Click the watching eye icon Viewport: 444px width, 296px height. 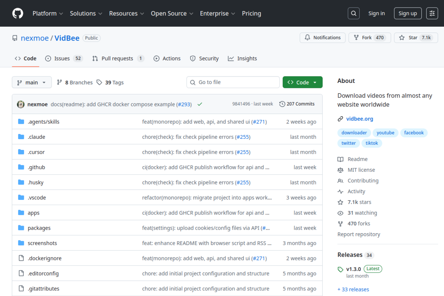340,213
